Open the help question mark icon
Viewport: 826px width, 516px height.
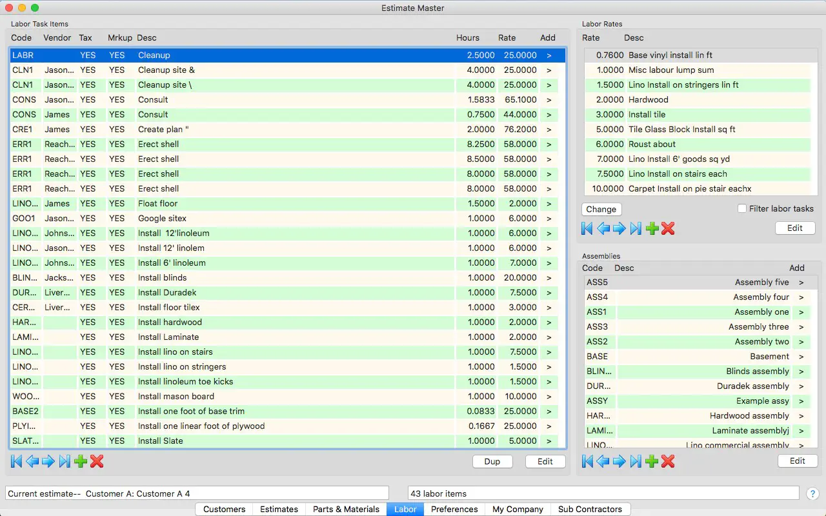pyautogui.click(x=812, y=493)
